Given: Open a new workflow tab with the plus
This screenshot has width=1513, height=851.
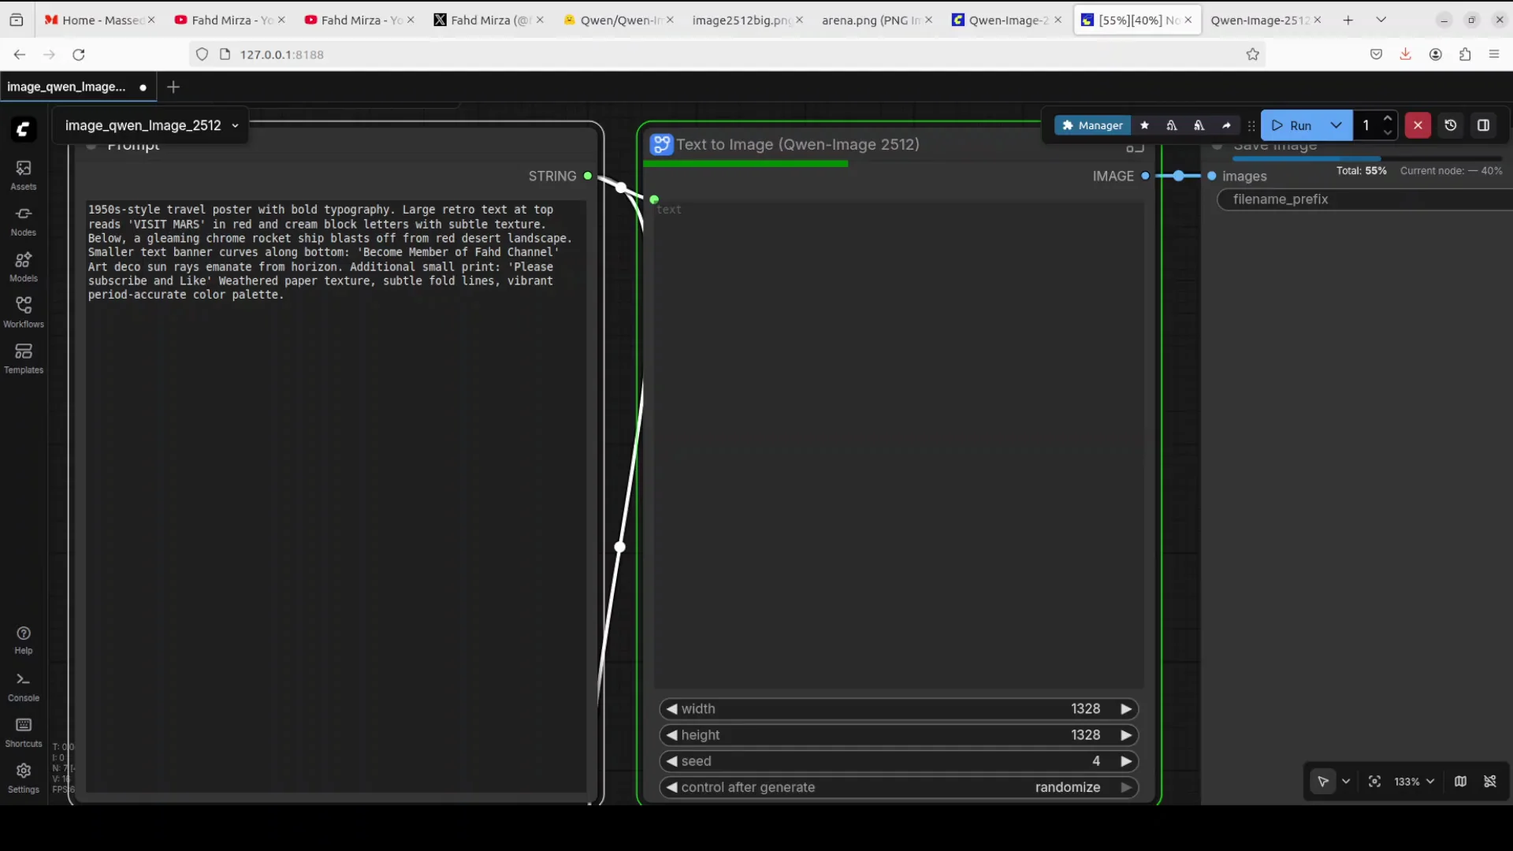Looking at the screenshot, I should pos(173,87).
